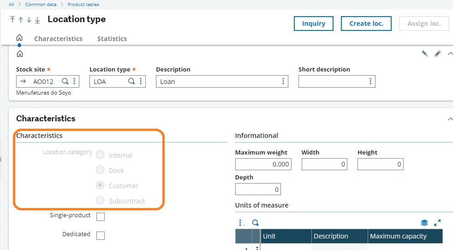
Task: Open the Location type lookup magnifier
Action: point(131,82)
